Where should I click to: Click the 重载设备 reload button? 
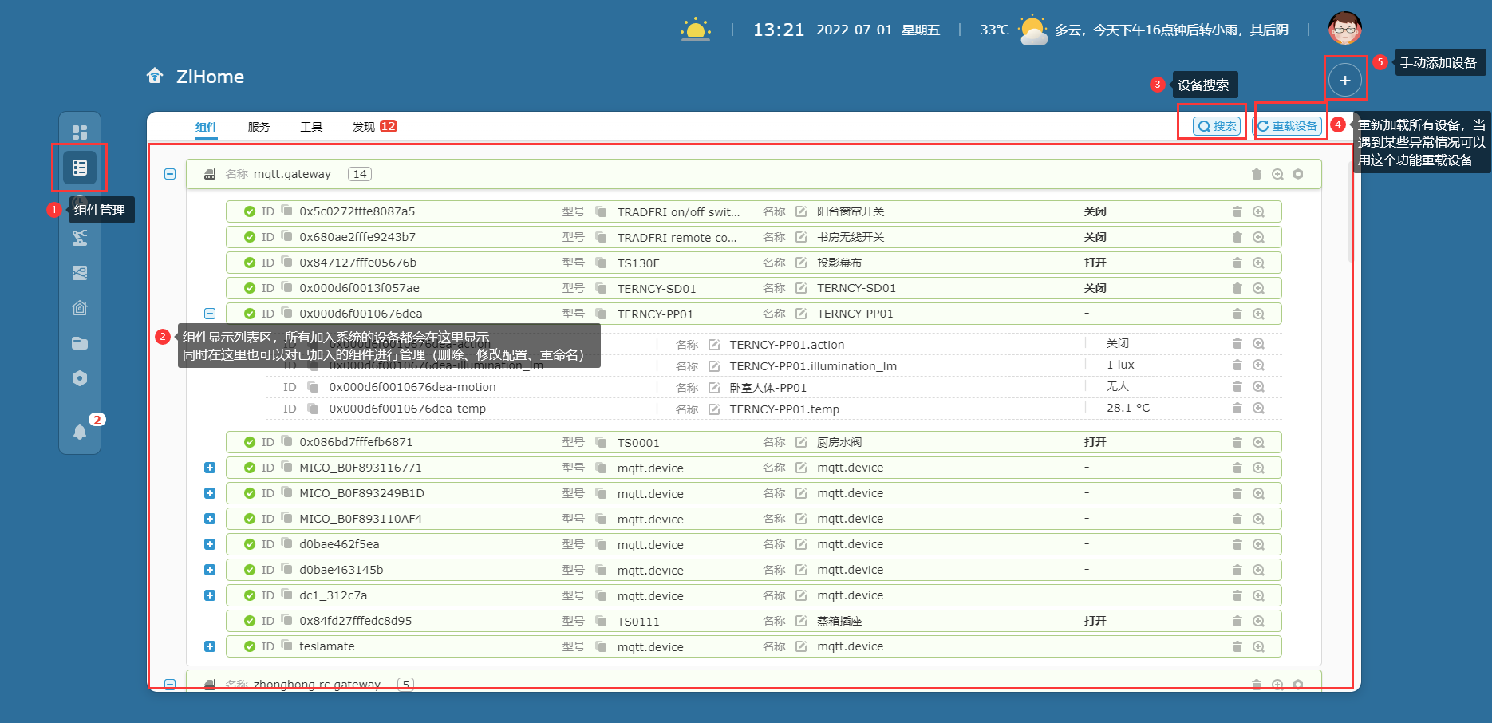pos(1287,126)
